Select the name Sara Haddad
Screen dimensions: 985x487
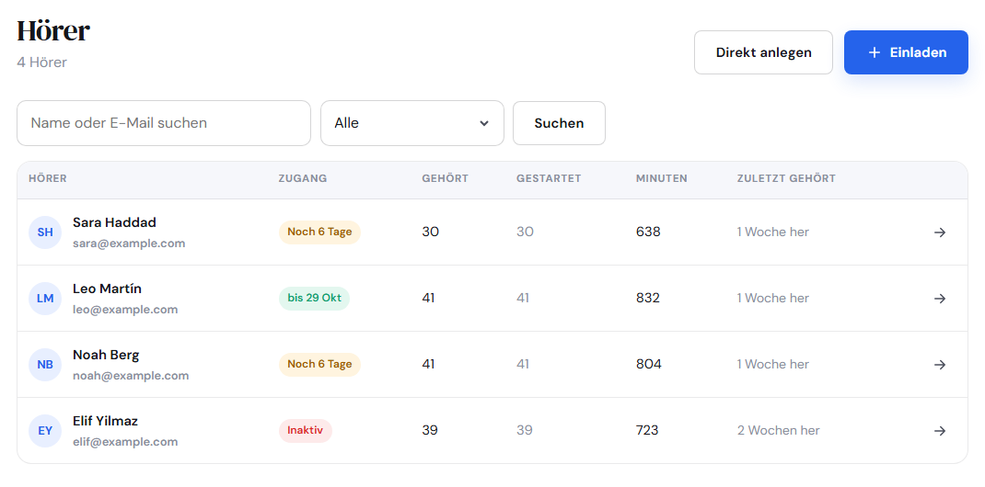point(114,222)
